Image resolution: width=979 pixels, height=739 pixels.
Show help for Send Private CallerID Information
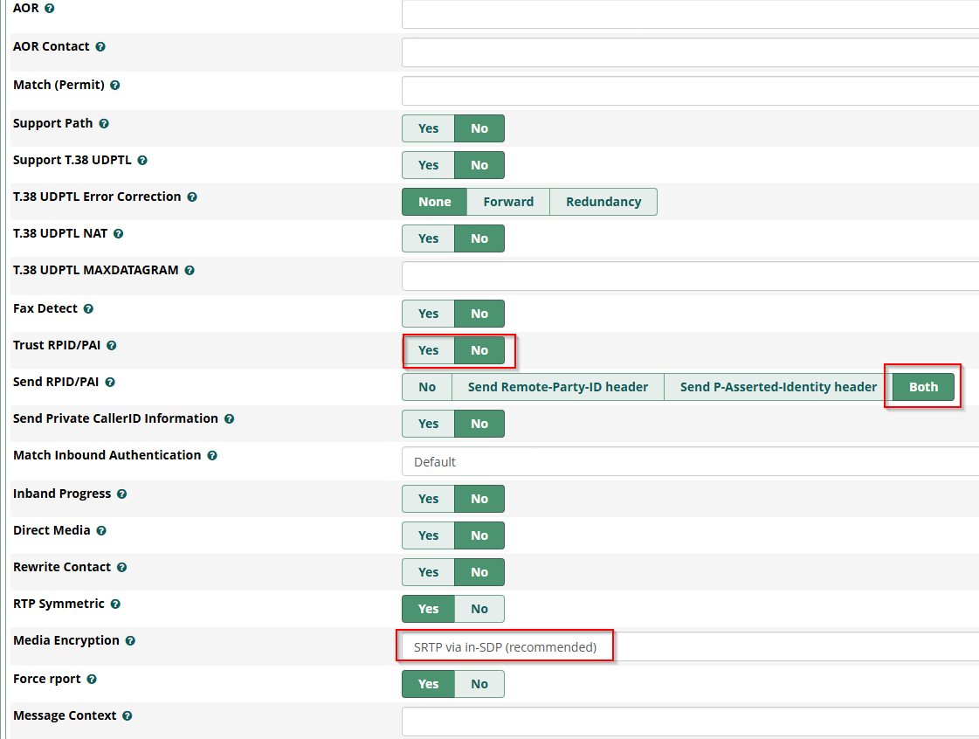[229, 419]
